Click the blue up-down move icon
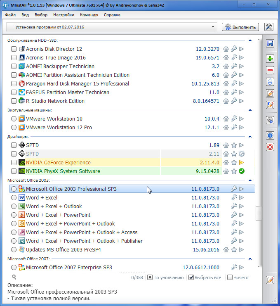The height and width of the screenshot is (306, 280). click(x=270, y=82)
